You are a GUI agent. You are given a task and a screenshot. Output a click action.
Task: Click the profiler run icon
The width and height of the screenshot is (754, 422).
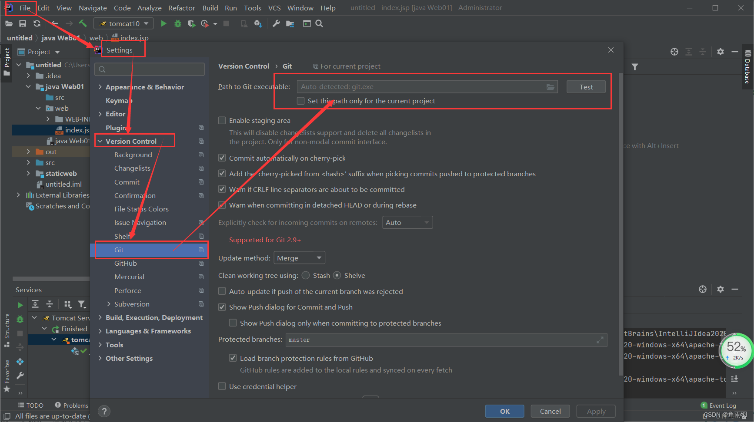point(205,23)
